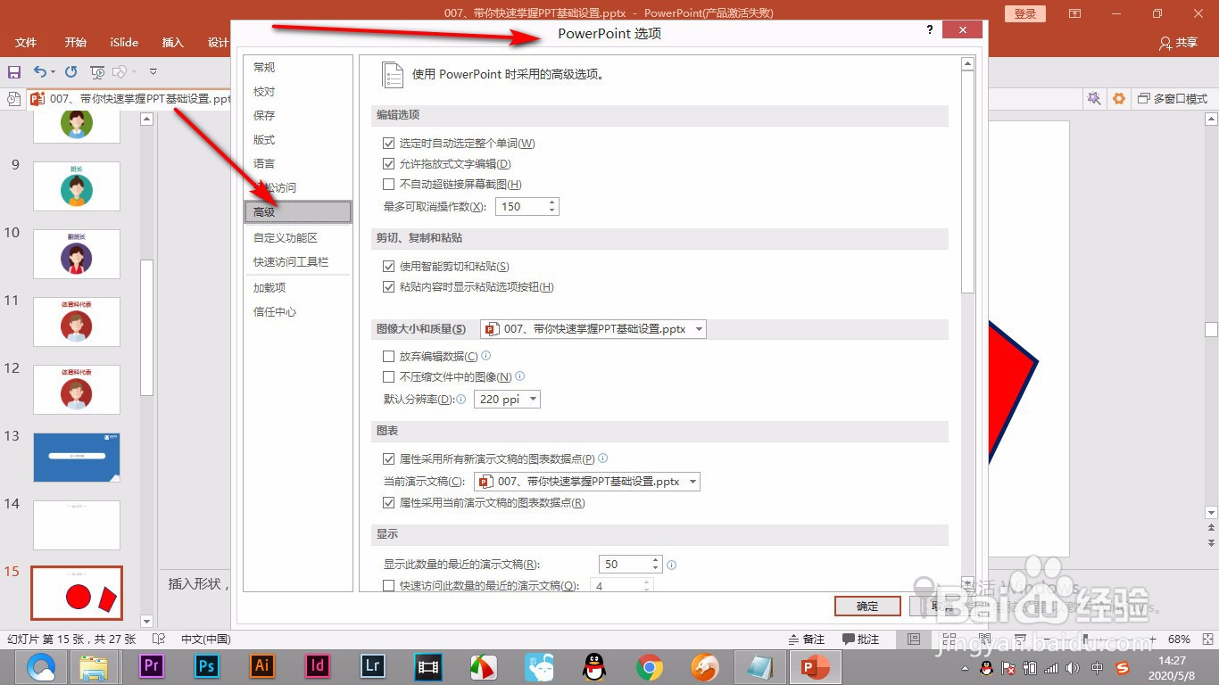Viewport: 1219px width, 685px height.
Task: Click the Share (共享) button
Action: 1178,42
